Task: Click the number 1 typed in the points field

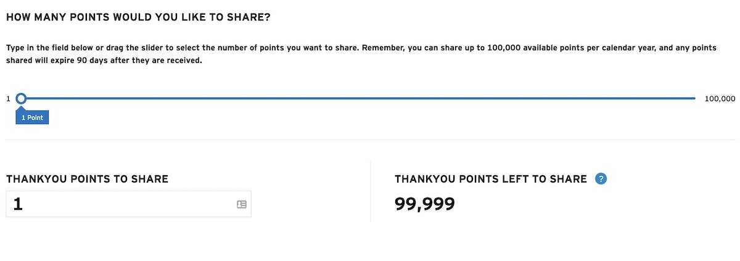Action: pos(18,204)
